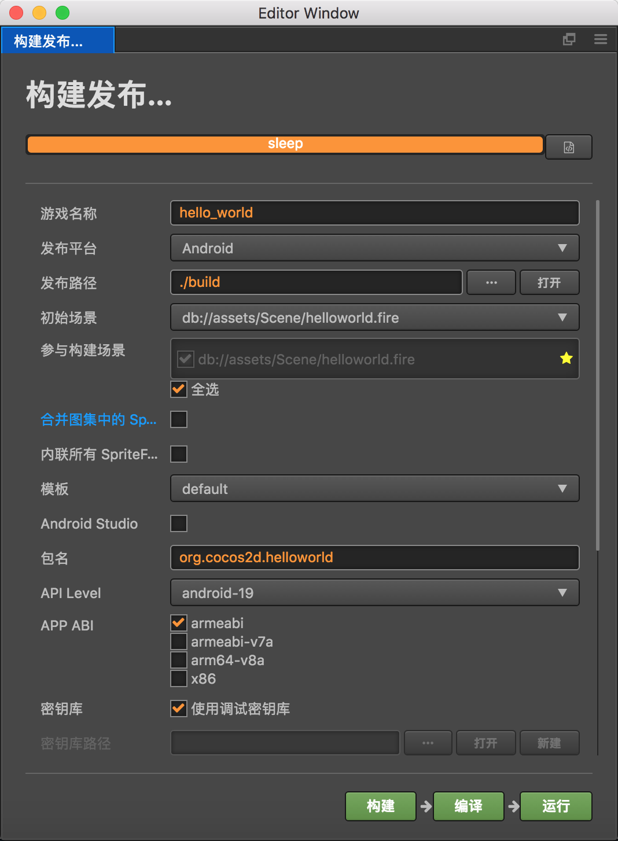Uncheck the 全选 checkbox
618x841 pixels.
click(x=179, y=389)
